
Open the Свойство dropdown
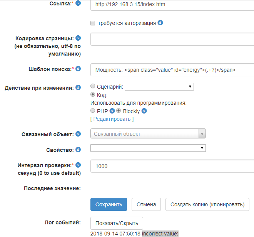[x=148, y=148]
